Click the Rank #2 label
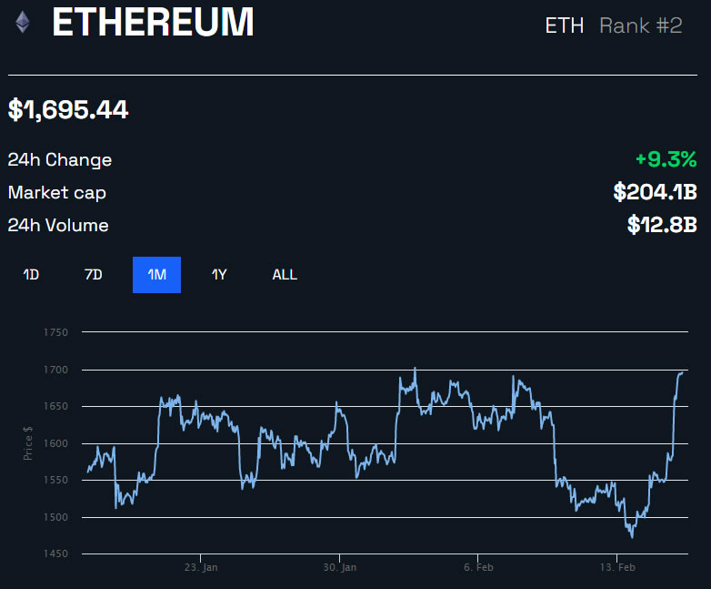 (x=640, y=25)
